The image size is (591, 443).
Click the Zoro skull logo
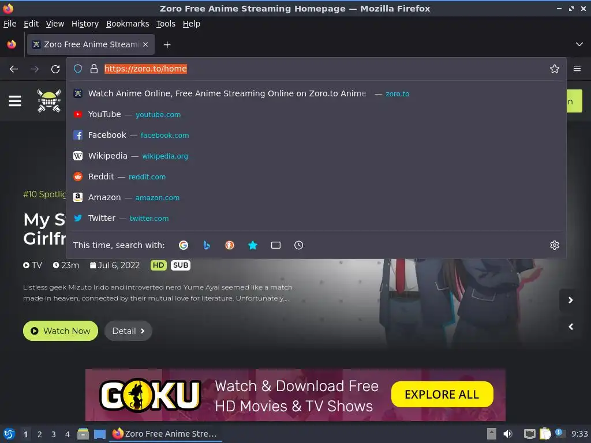[x=49, y=100]
